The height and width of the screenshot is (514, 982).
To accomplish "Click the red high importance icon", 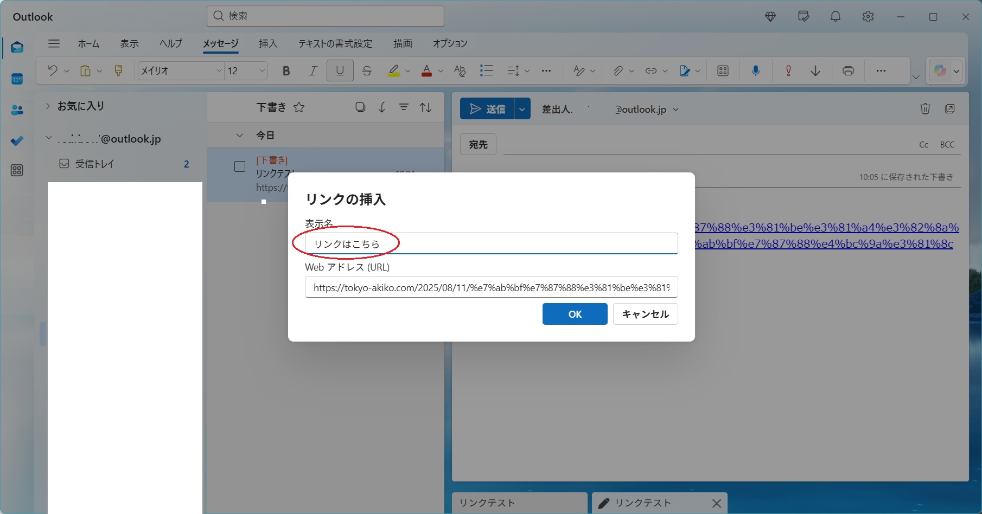I will click(788, 71).
